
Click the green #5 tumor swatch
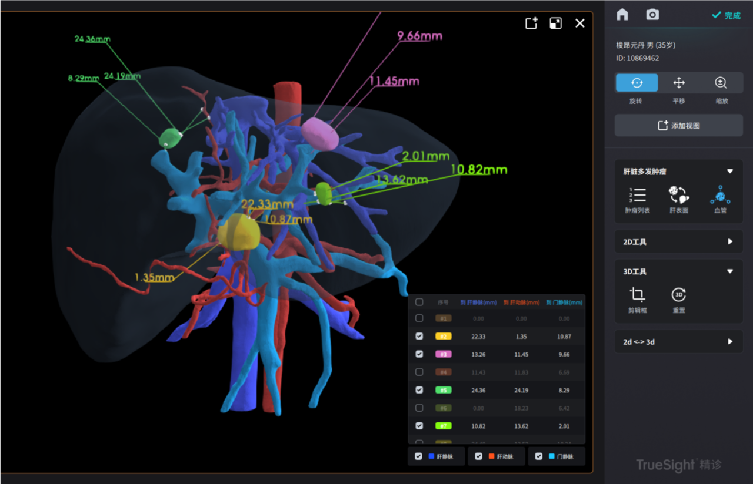click(x=443, y=390)
